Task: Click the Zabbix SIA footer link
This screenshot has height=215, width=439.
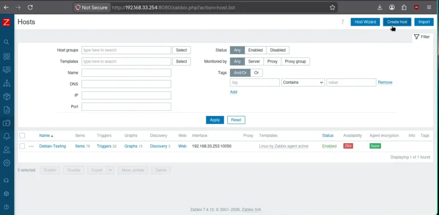Action: pyautogui.click(x=251, y=210)
